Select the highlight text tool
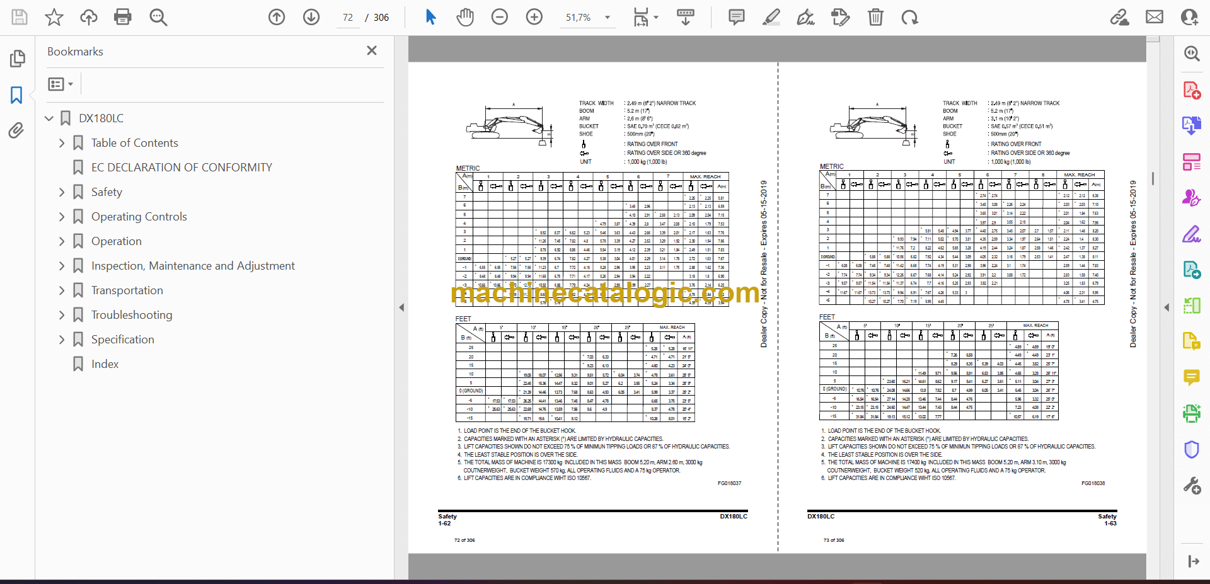The height and width of the screenshot is (584, 1210). click(771, 17)
